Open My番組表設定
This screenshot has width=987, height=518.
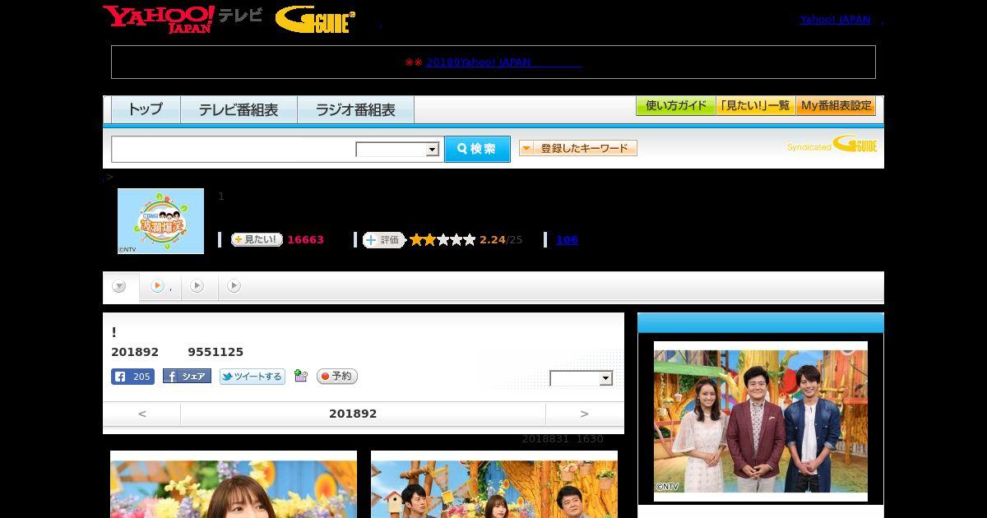coord(836,106)
